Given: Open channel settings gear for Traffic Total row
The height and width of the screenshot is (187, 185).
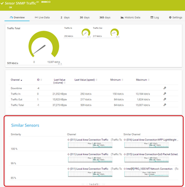Looking at the screenshot, I should click(165, 105).
